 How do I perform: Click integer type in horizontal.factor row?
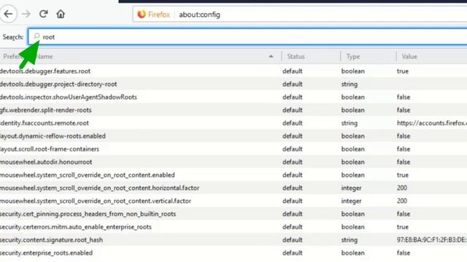point(352,188)
